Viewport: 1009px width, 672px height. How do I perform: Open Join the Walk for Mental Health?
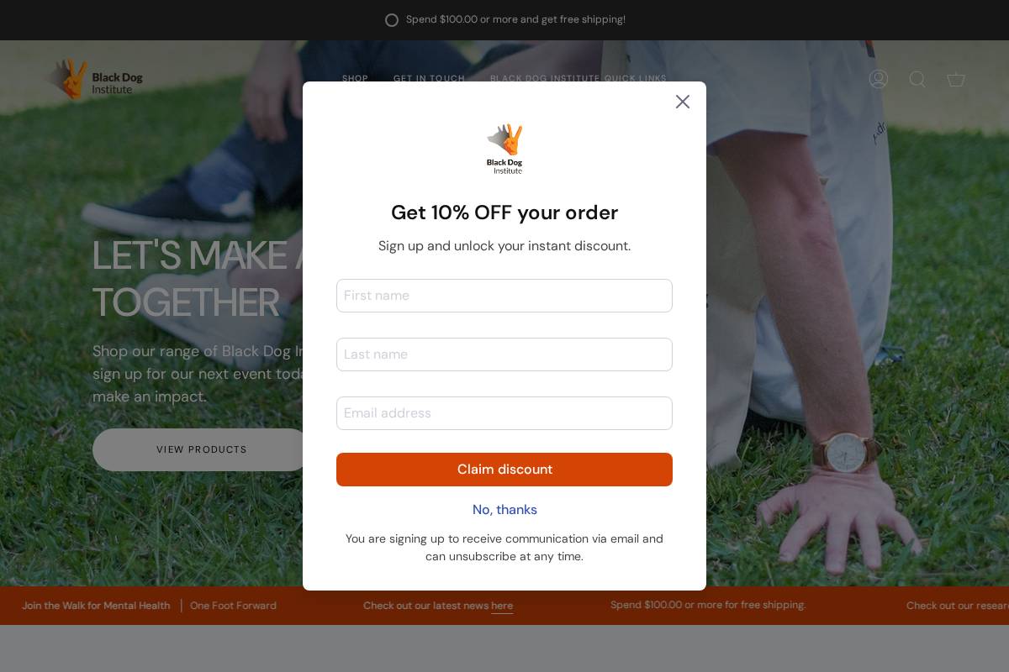[x=96, y=606]
